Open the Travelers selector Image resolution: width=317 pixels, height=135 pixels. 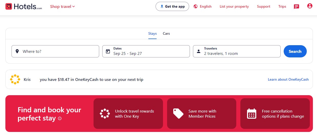237,51
